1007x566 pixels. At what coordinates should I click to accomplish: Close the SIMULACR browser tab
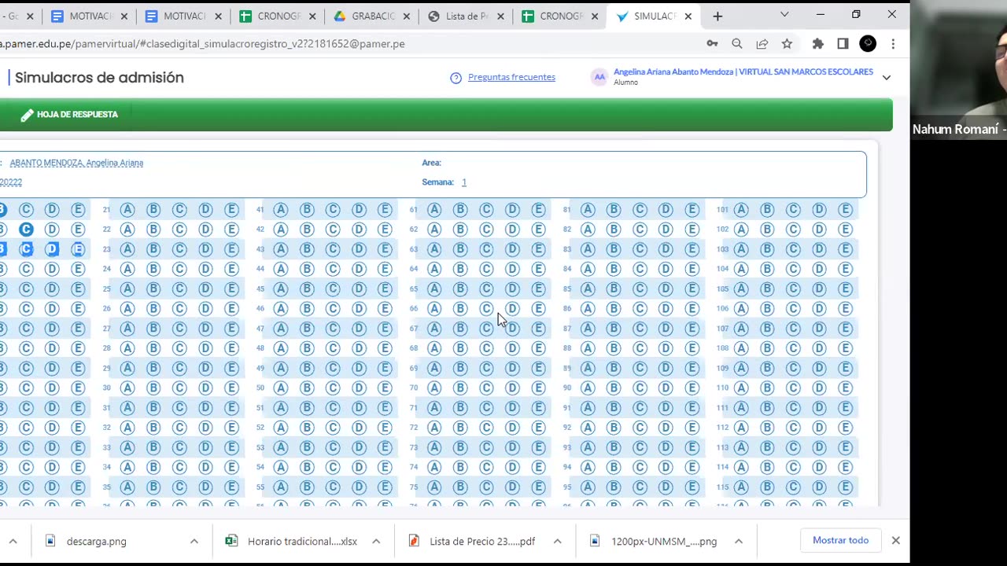click(688, 16)
